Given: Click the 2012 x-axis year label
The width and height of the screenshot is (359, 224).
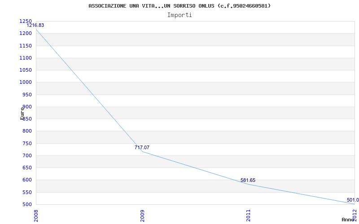Looking at the screenshot, I should (355, 215).
